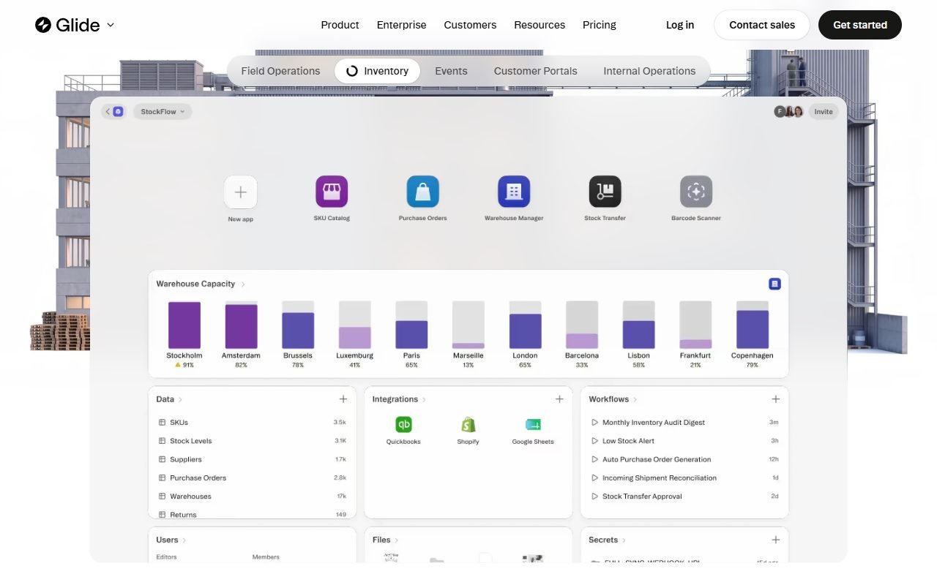Add a new Workflow with plus
The width and height of the screenshot is (937, 585).
[x=776, y=399]
